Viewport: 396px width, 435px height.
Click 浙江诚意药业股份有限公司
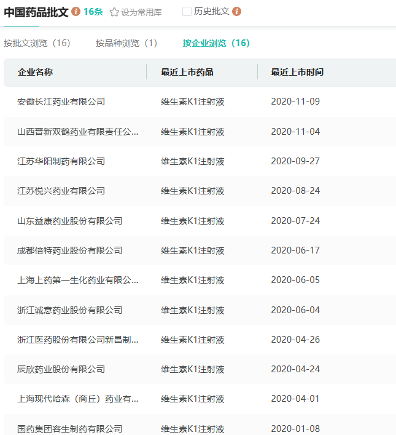70,310
